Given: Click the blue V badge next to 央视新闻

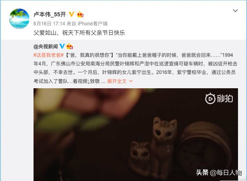Looking at the screenshot, I should [x=62, y=46].
